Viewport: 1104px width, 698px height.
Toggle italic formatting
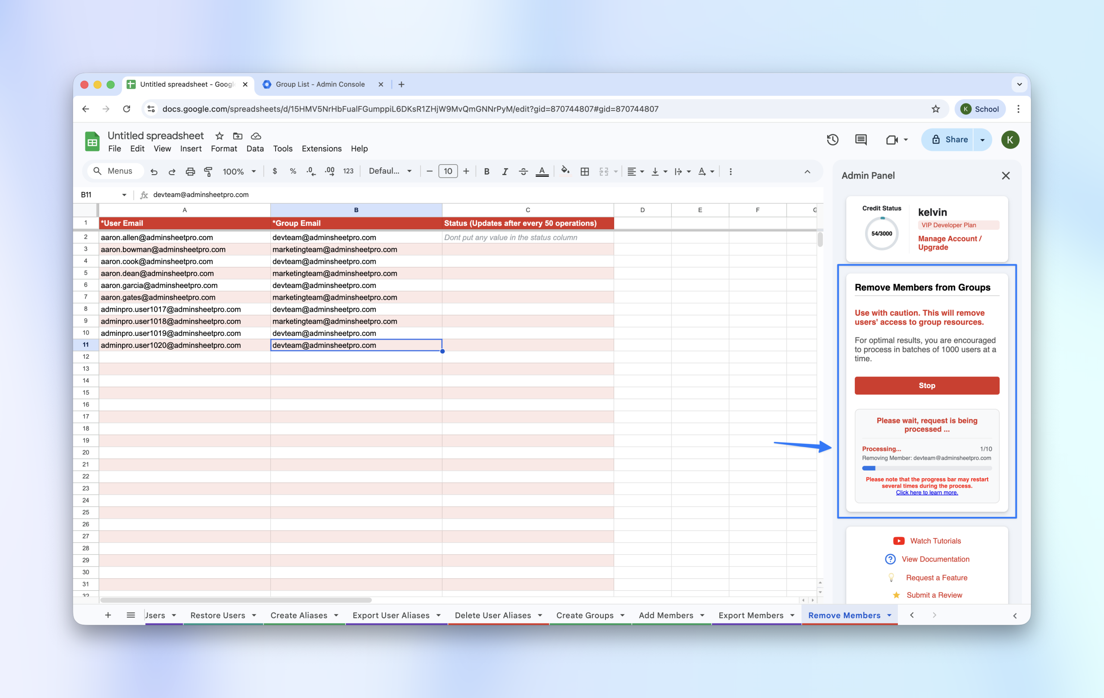pyautogui.click(x=505, y=172)
